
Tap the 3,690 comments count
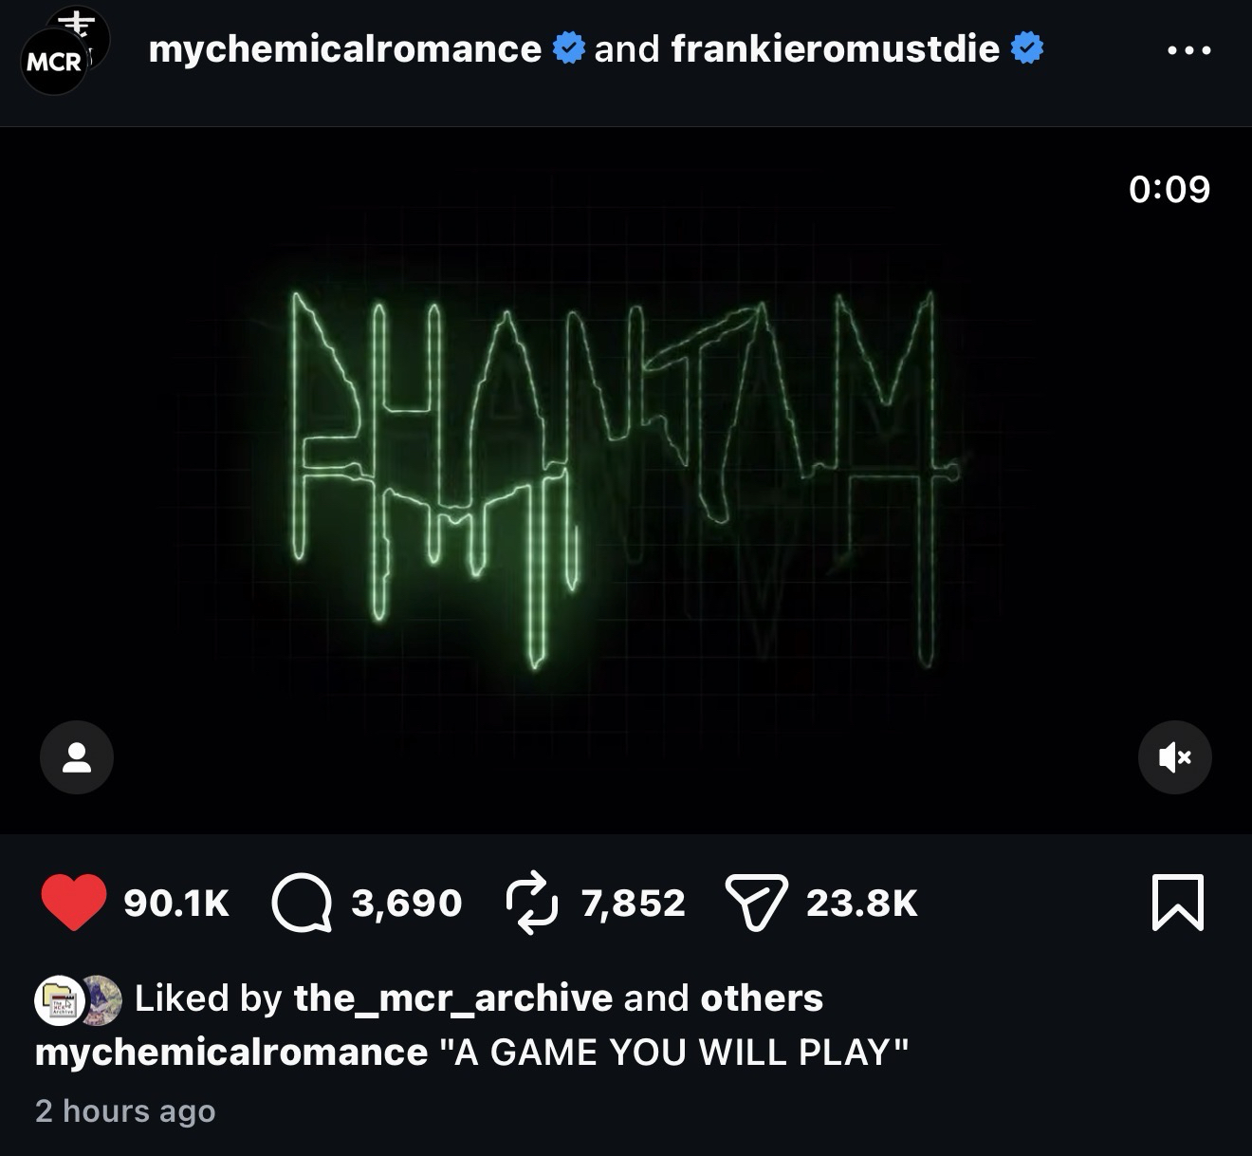(406, 903)
